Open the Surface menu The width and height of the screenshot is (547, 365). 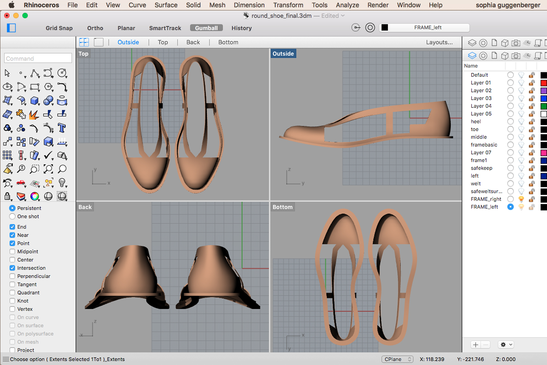[x=166, y=5]
